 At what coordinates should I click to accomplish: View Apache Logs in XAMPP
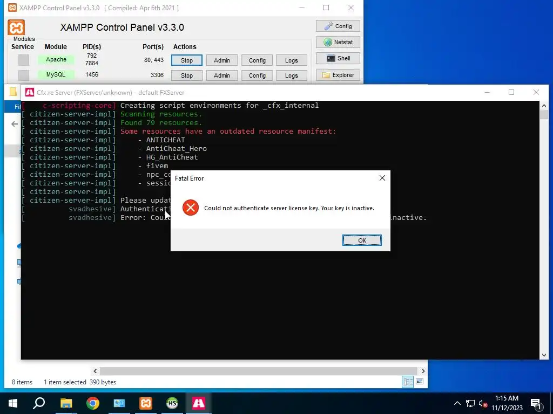click(291, 60)
